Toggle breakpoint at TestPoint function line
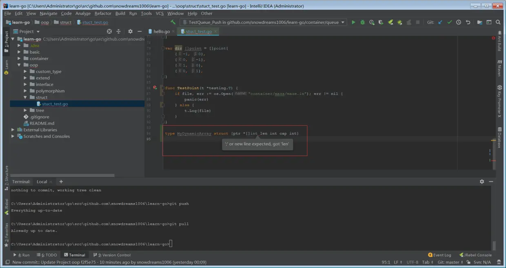The image size is (506, 268). tap(155, 88)
